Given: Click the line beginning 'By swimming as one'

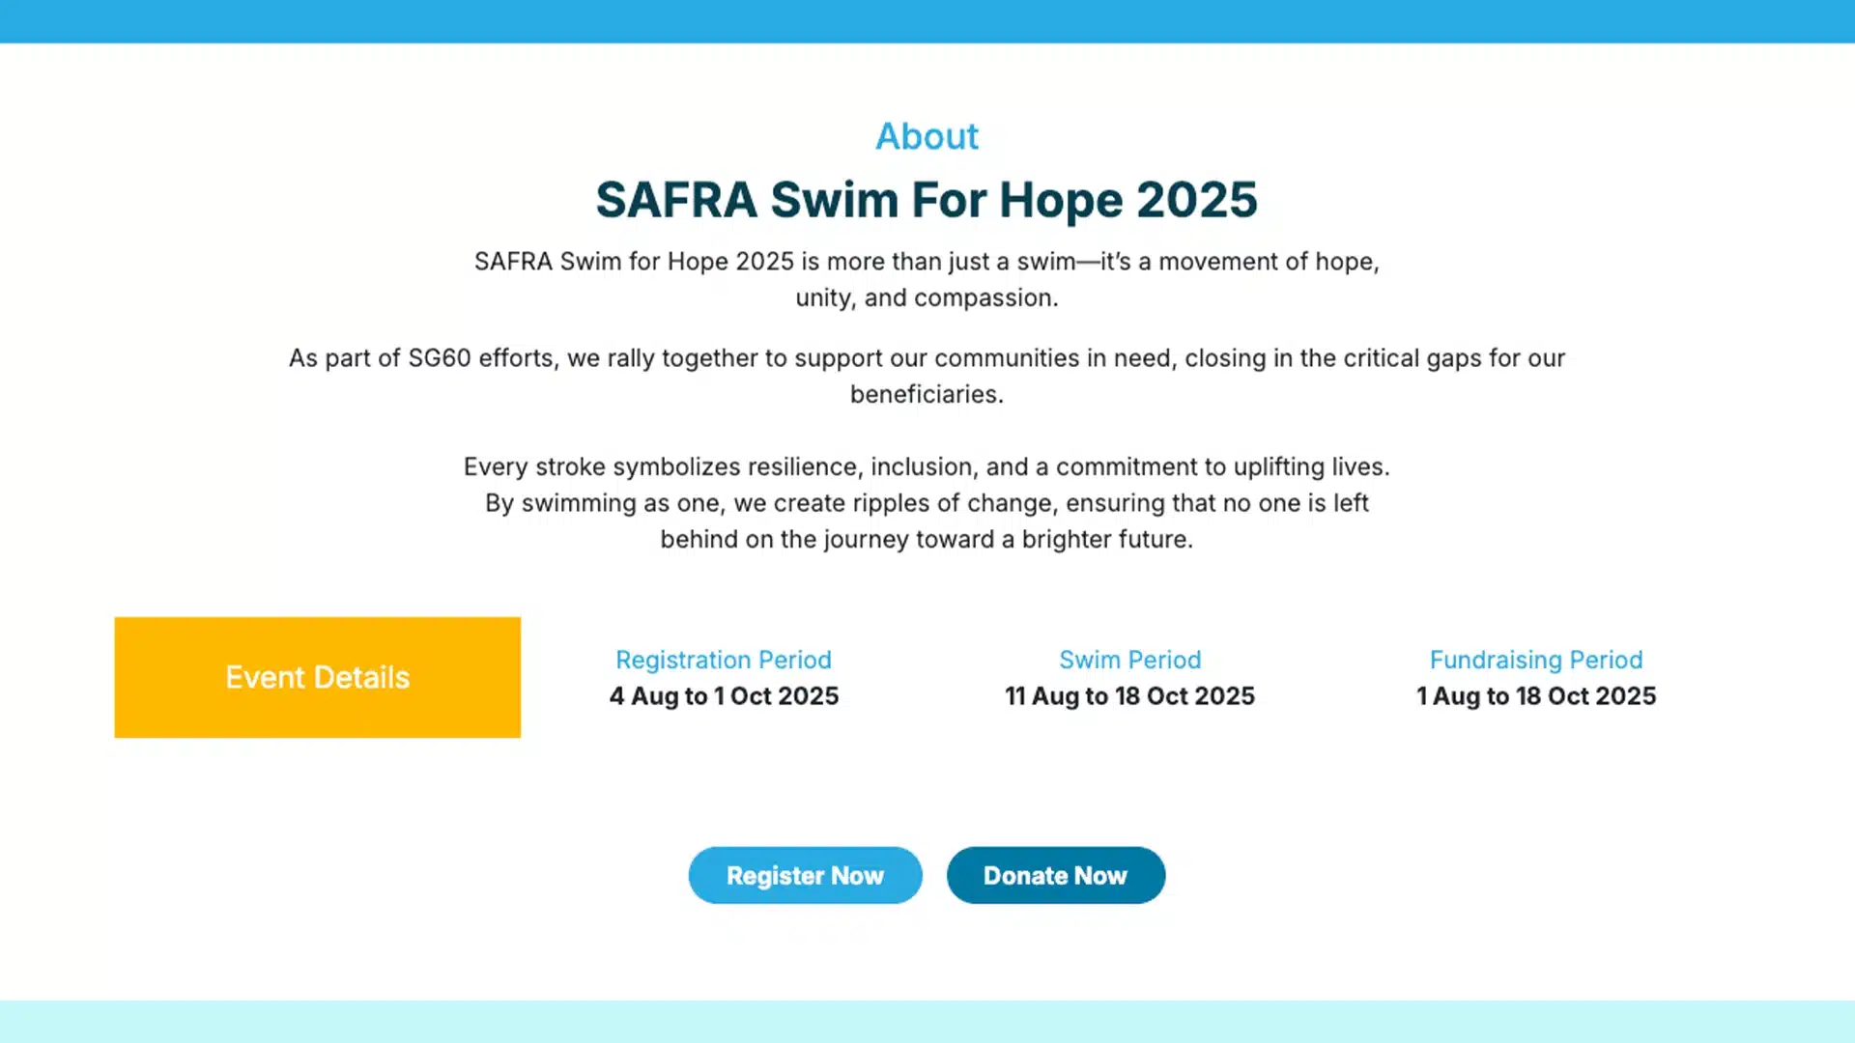Looking at the screenshot, I should (927, 503).
